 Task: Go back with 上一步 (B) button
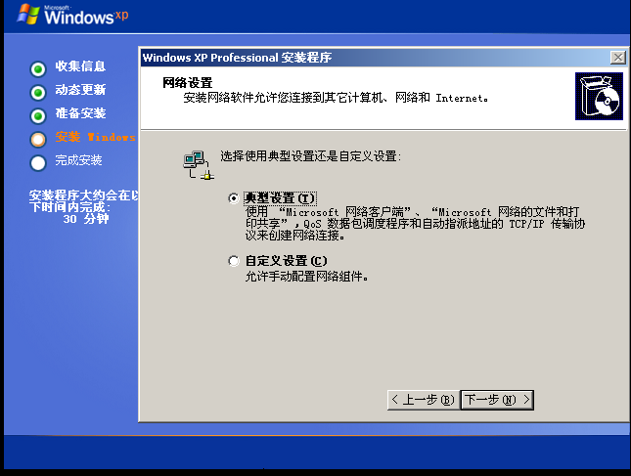[x=423, y=400]
